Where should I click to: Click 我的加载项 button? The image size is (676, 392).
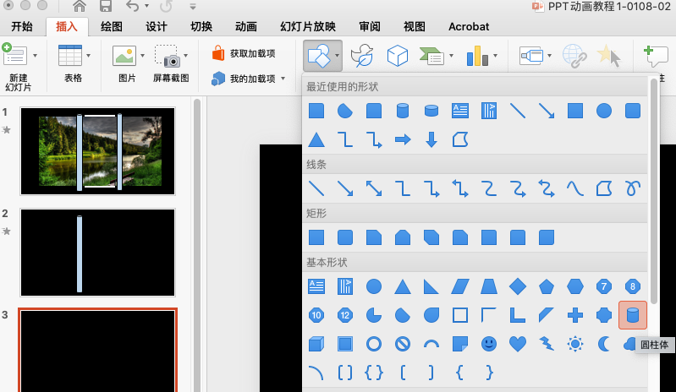point(244,79)
